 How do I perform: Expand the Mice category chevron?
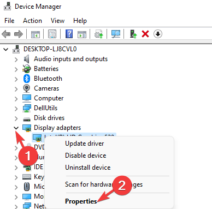(x=16, y=187)
